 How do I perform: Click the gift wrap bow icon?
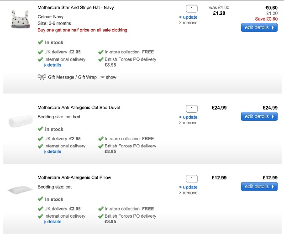click(42, 77)
